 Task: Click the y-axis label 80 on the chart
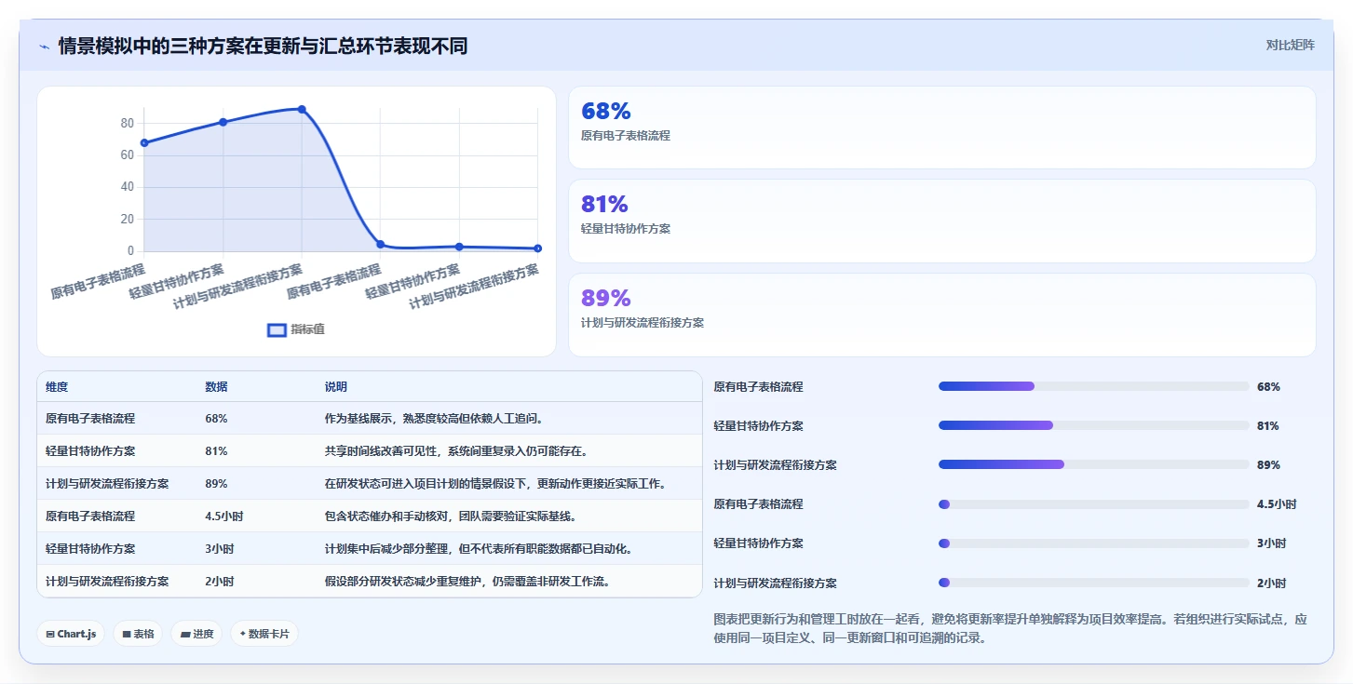point(127,123)
